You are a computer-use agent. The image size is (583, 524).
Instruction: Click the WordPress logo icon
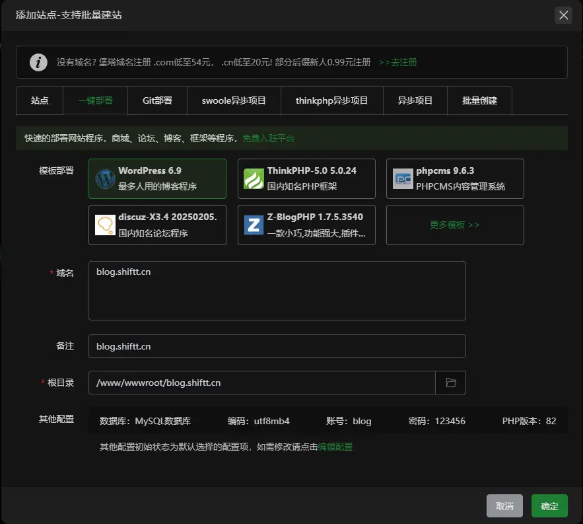(105, 179)
